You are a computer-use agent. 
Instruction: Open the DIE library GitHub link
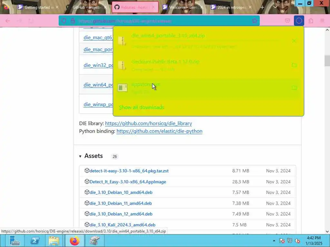click(x=148, y=123)
